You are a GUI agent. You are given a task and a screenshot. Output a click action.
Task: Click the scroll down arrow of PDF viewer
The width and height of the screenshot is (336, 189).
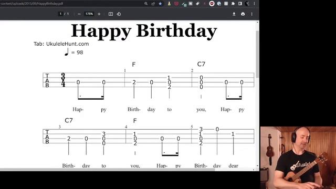(257, 166)
